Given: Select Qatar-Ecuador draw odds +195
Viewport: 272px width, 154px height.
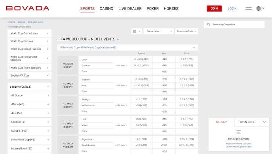Looking at the screenshot, I should [164, 71].
